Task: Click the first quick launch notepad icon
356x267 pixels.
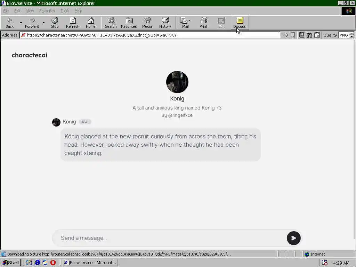Action: point(29,263)
